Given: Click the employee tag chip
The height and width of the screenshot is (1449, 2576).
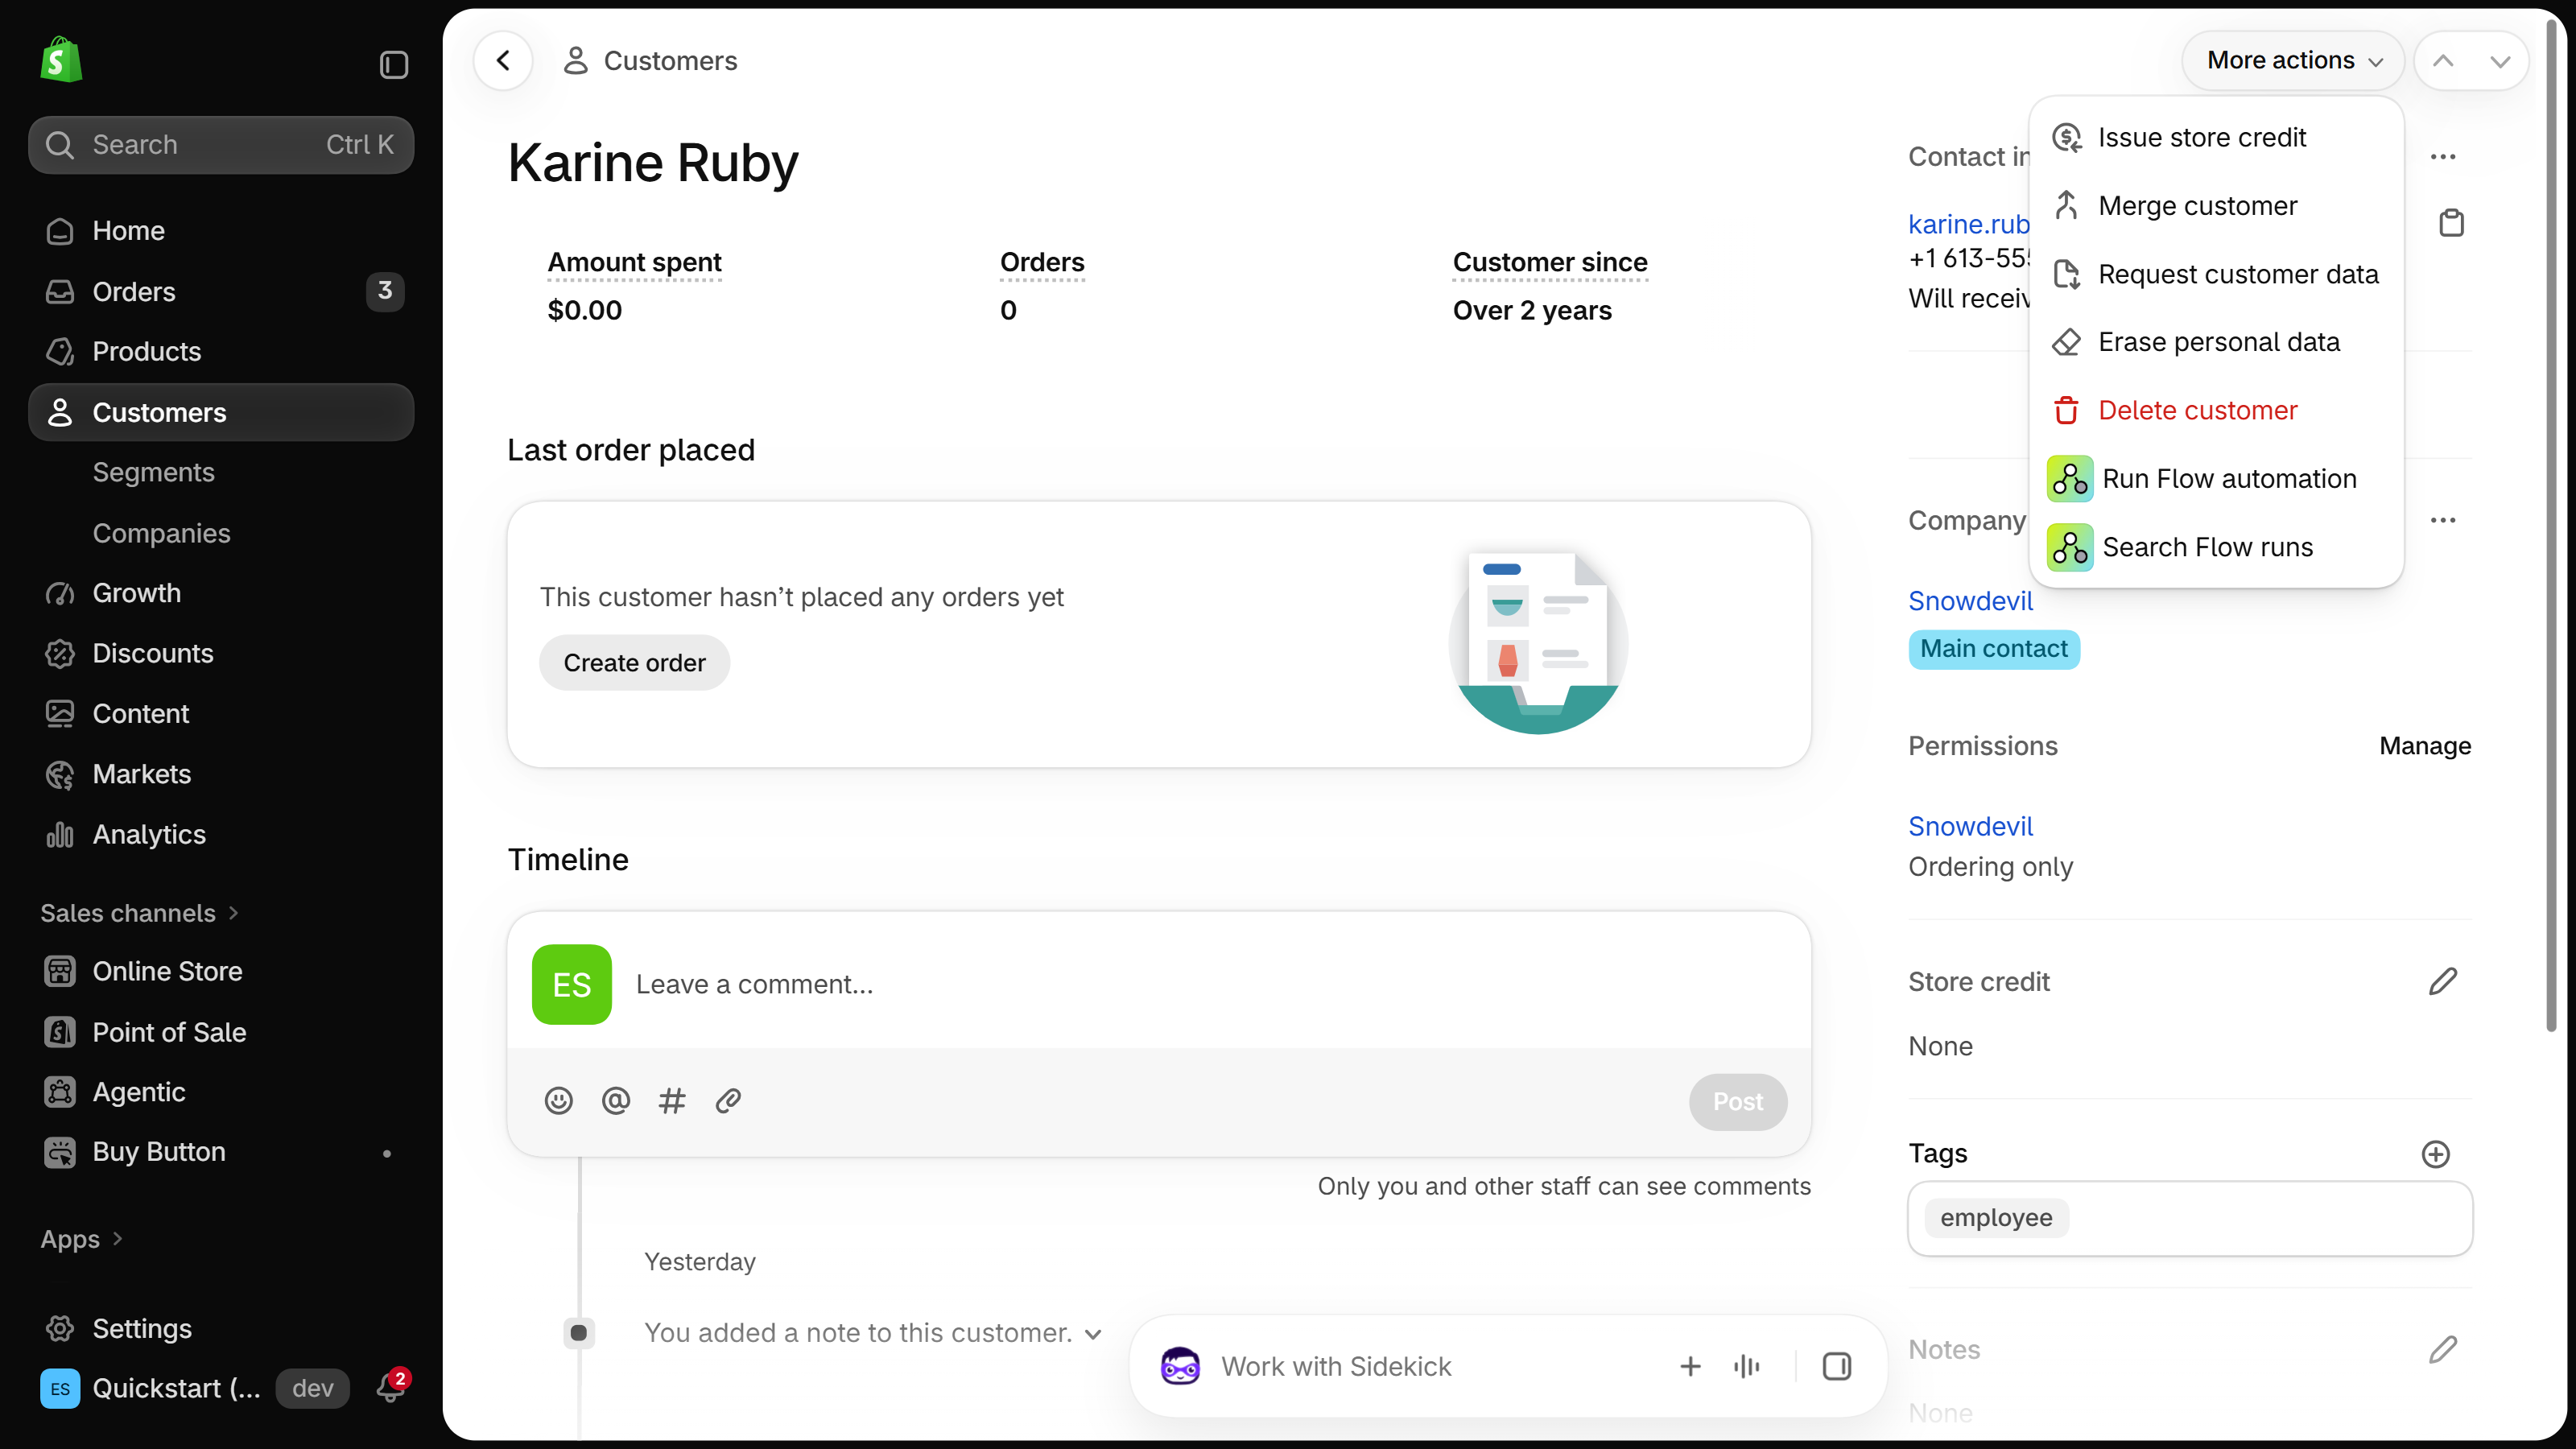Looking at the screenshot, I should 1996,1217.
